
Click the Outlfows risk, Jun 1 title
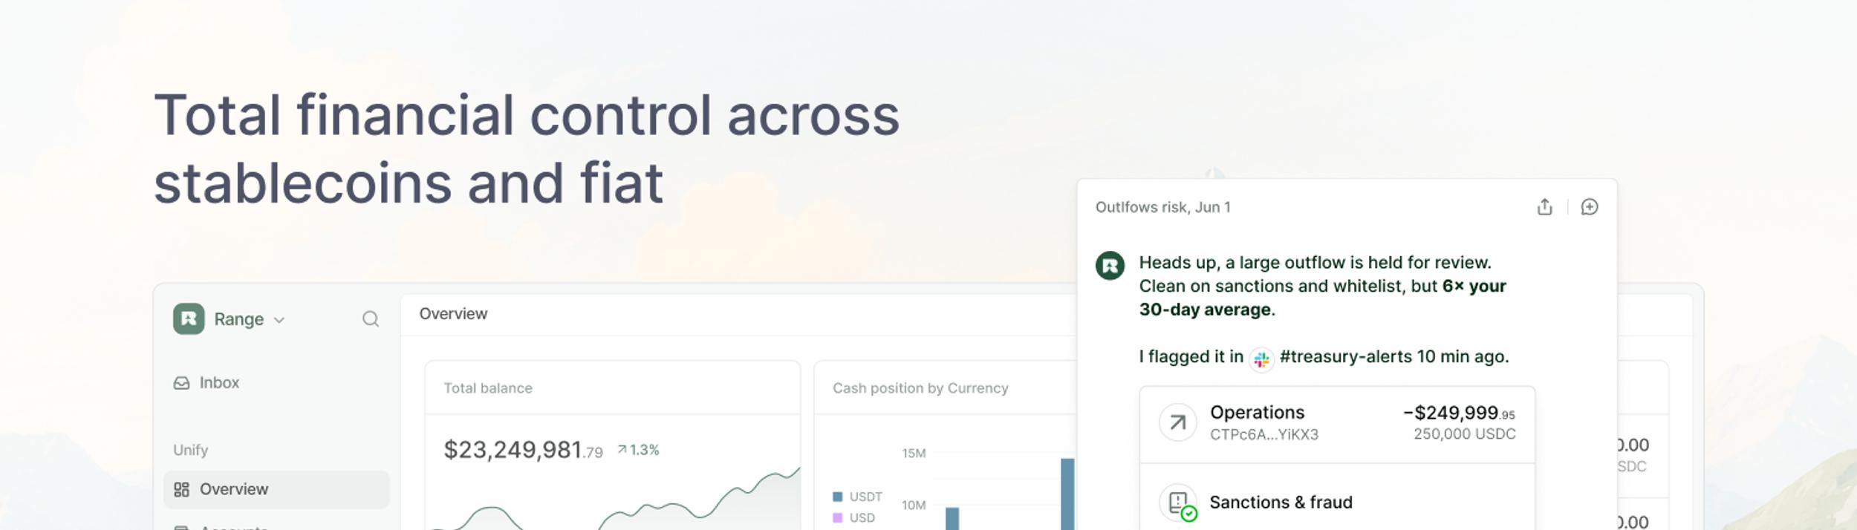click(1163, 208)
